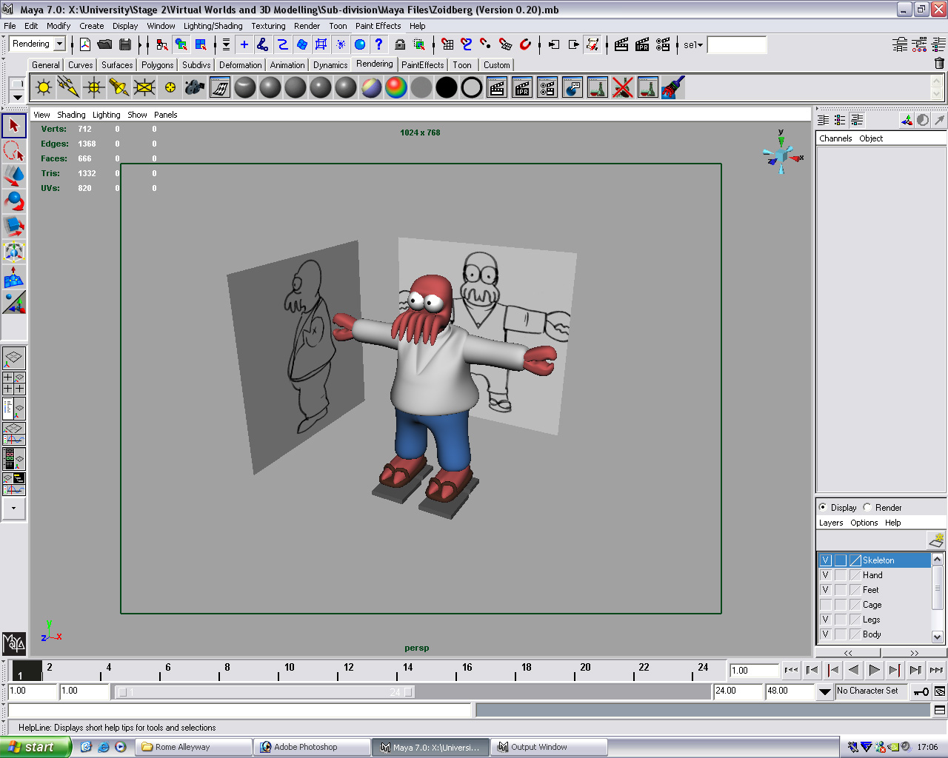The width and height of the screenshot is (948, 758).
Task: Click the save scene floppy icon
Action: tap(125, 44)
